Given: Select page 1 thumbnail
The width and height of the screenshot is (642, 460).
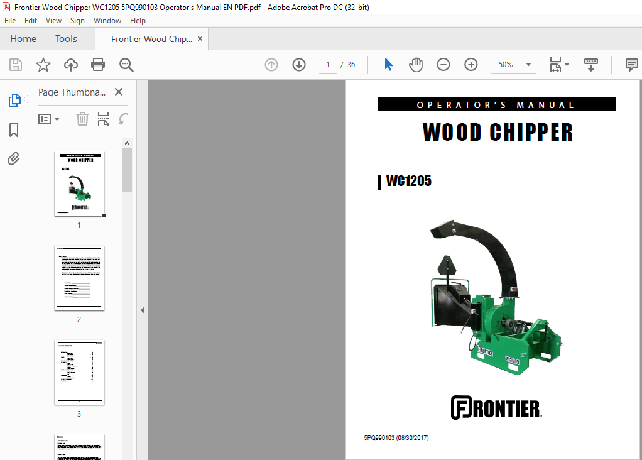Looking at the screenshot, I should [x=79, y=184].
